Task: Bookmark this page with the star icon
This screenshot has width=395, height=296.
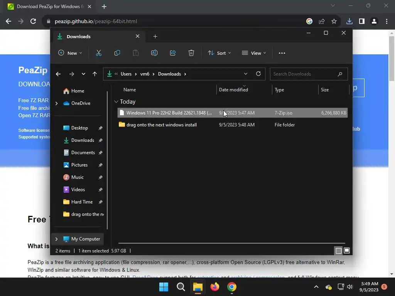Action: [334, 22]
